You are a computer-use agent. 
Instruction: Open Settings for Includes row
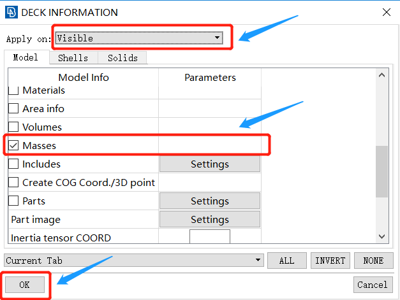[x=210, y=164]
